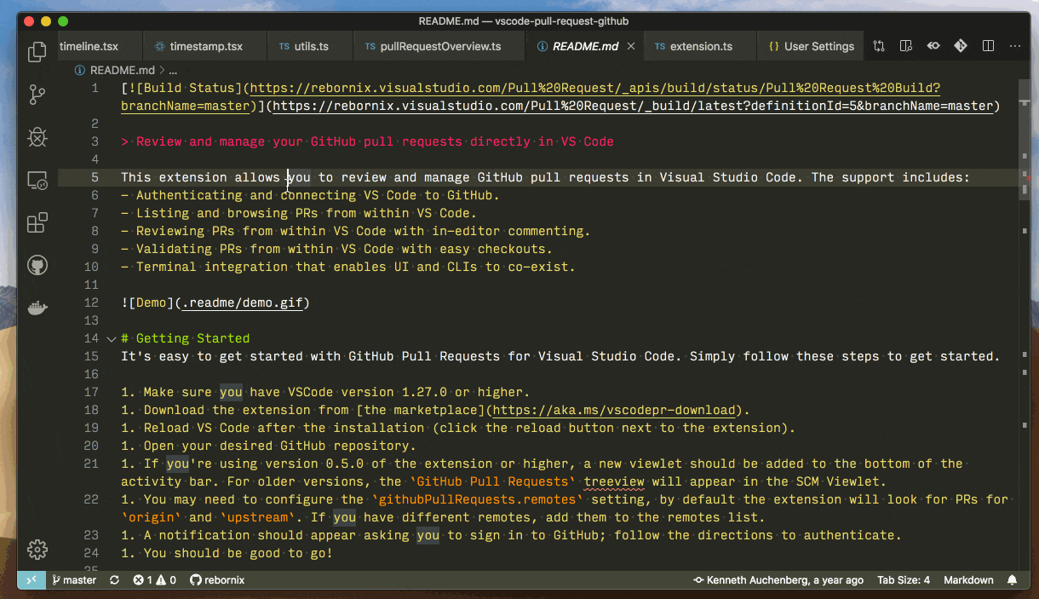The image size is (1039, 599).
Task: Open the Source Control view
Action: 37,95
